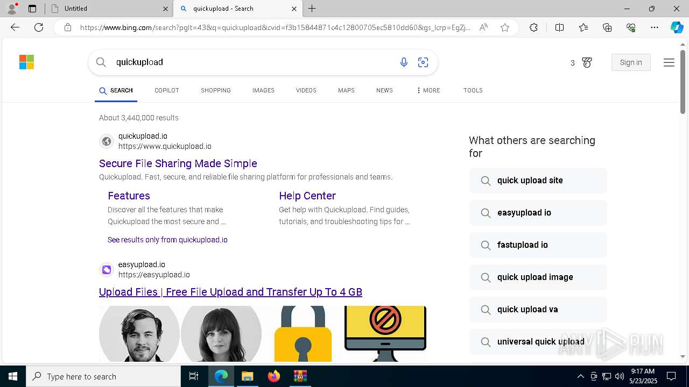Image resolution: width=689 pixels, height=387 pixels.
Task: Select suggestion quick upload va
Action: coord(538,310)
